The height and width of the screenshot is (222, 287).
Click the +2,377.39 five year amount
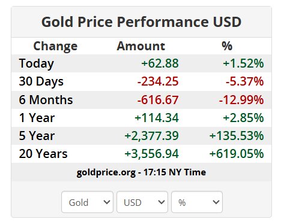151,136
